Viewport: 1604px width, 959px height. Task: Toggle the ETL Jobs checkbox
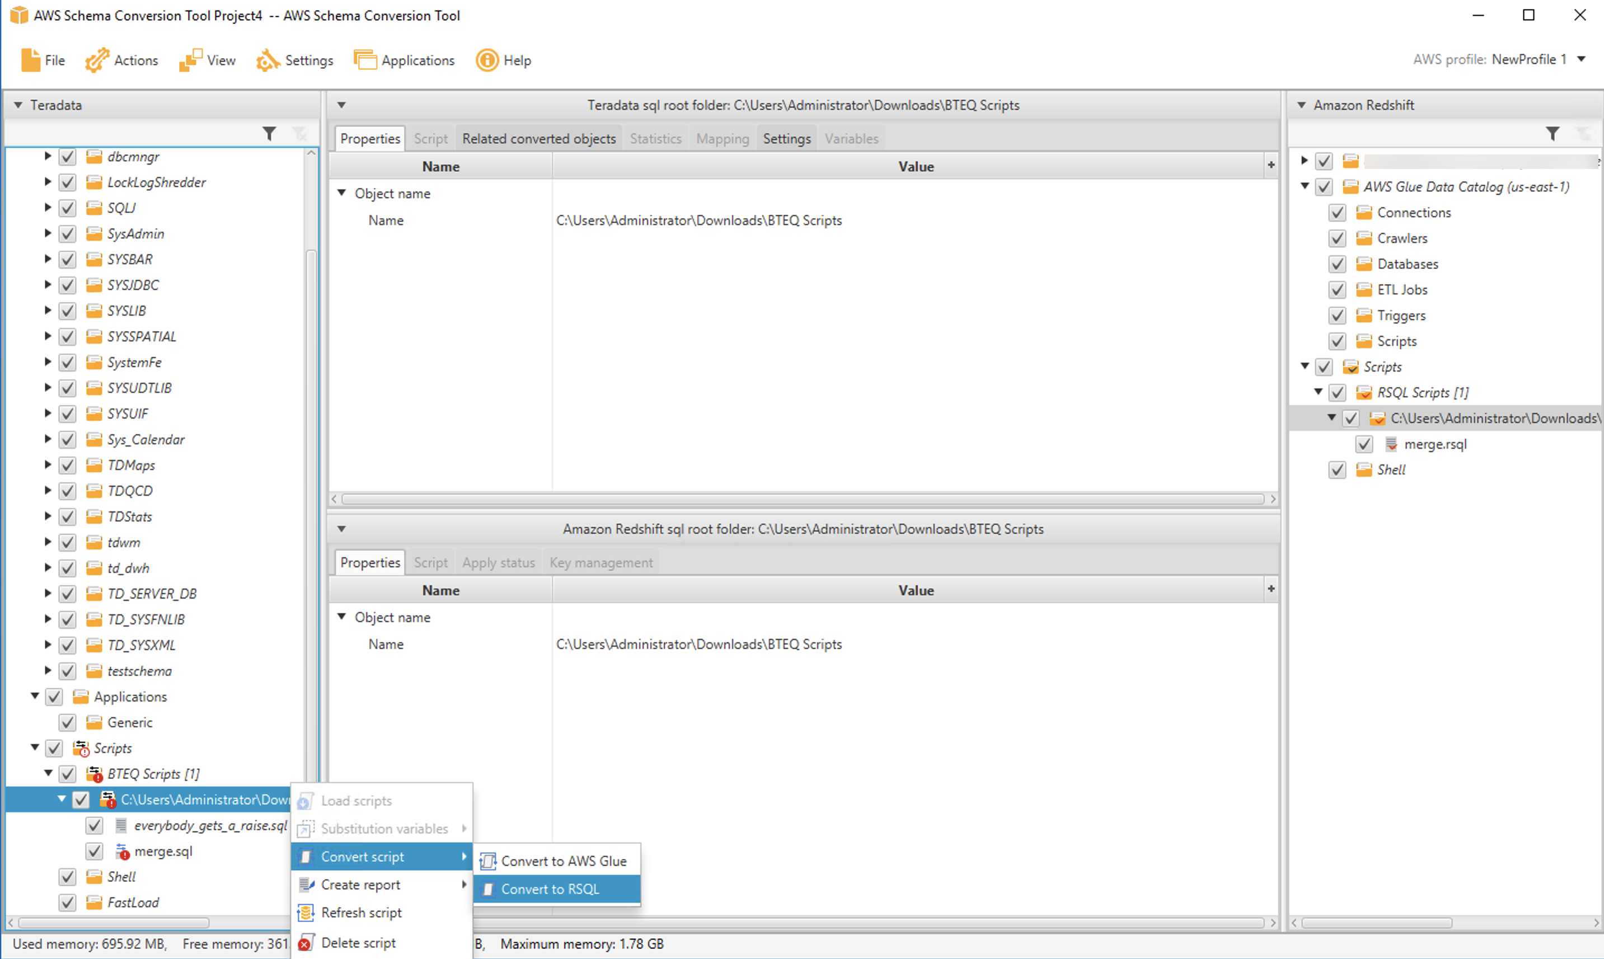pos(1337,289)
